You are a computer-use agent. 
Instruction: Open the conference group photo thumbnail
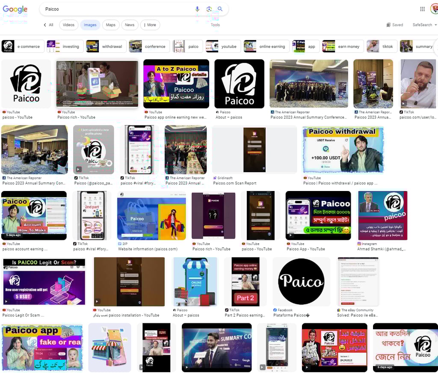pos(309,84)
